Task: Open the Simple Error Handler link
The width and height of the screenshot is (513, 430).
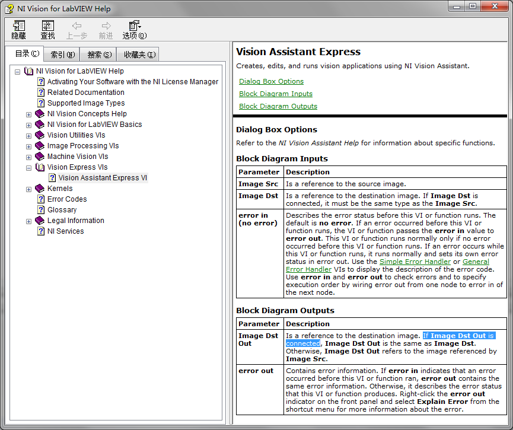Action: (415, 262)
